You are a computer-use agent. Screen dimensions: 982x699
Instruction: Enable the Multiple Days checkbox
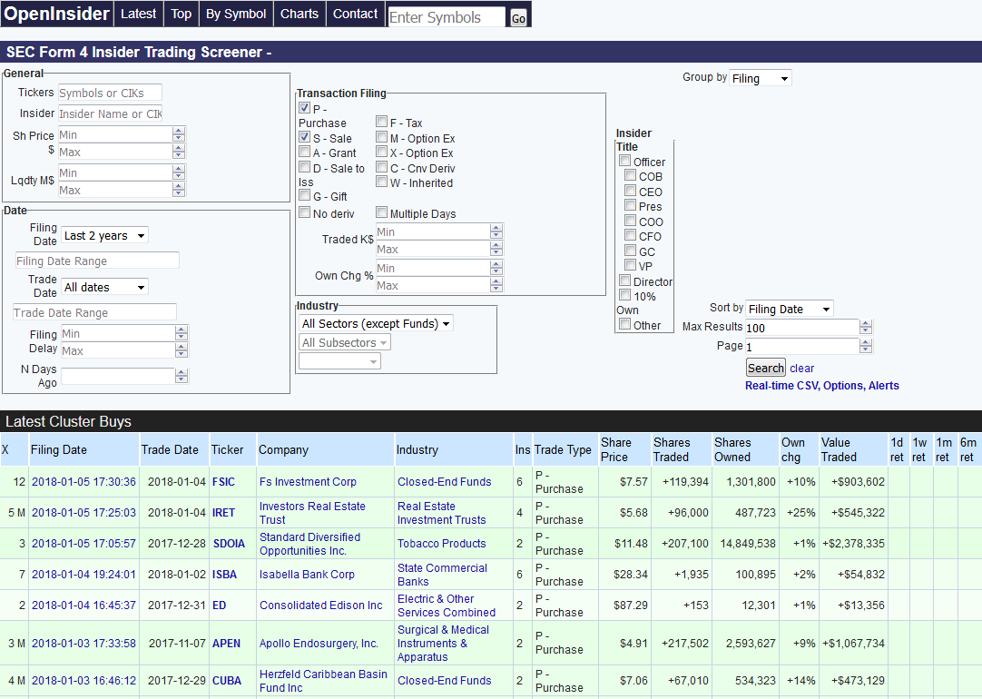381,212
